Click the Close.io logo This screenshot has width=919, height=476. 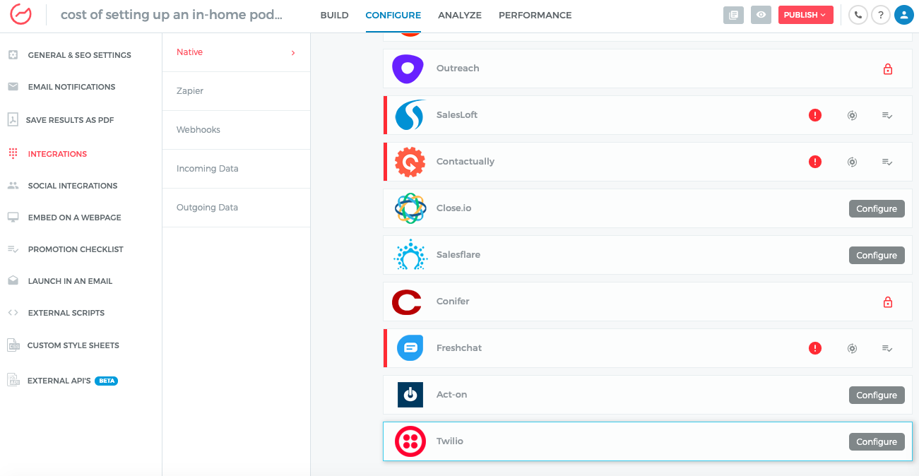point(410,208)
